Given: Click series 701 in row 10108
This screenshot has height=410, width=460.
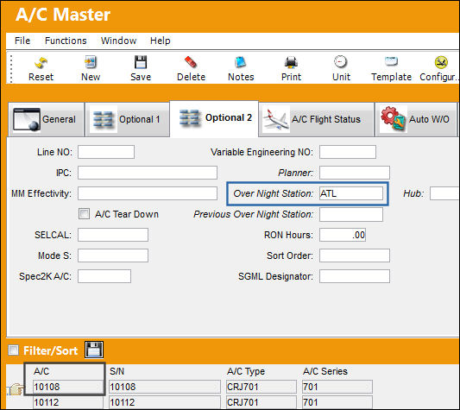Looking at the screenshot, I should click(x=337, y=387).
